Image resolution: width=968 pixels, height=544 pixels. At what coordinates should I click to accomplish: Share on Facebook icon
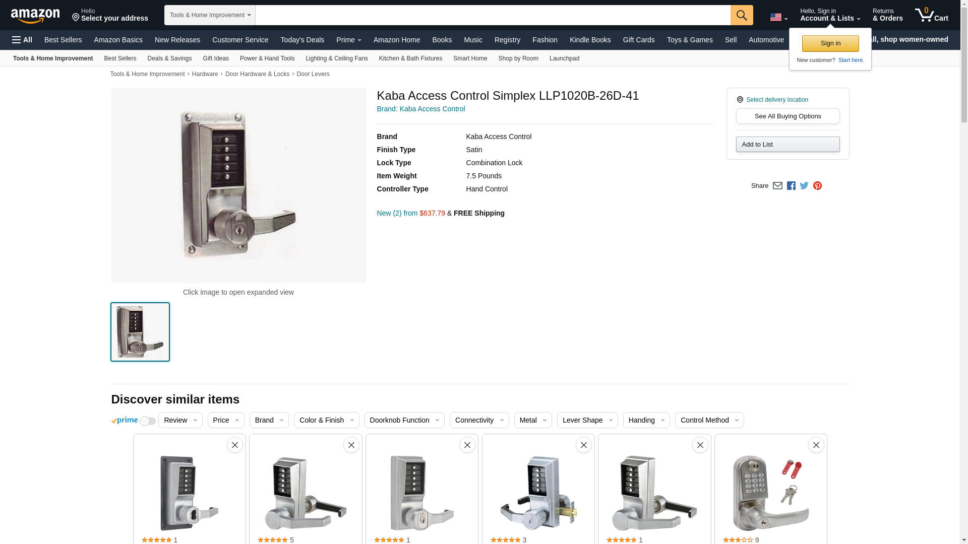click(791, 186)
